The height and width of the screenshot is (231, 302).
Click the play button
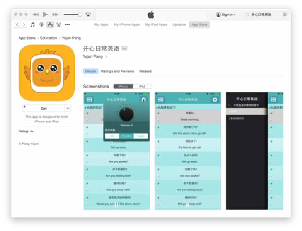point(45,14)
